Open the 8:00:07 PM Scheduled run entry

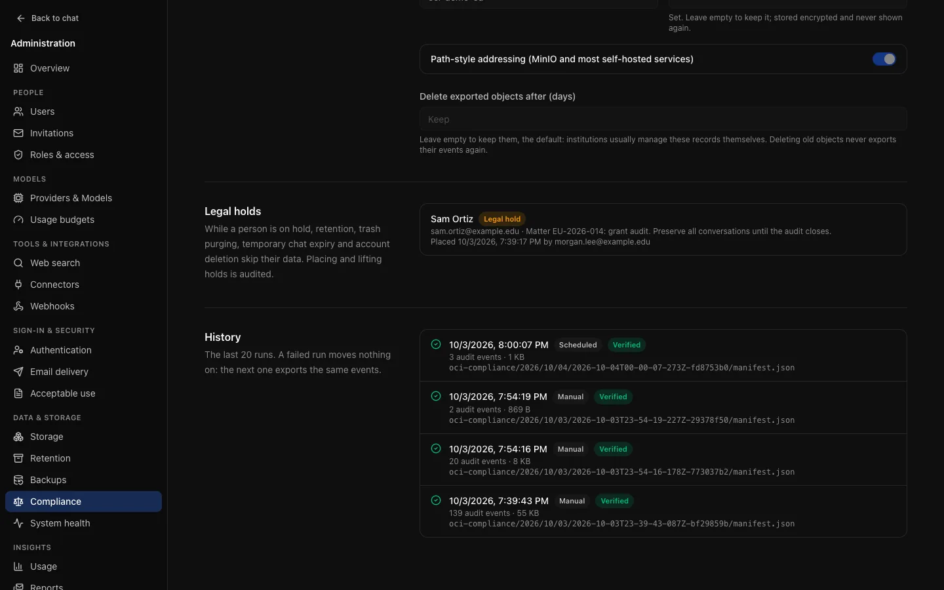pyautogui.click(x=663, y=355)
